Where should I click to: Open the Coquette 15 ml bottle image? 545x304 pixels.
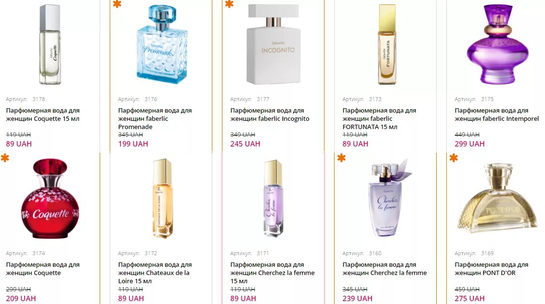point(50,44)
